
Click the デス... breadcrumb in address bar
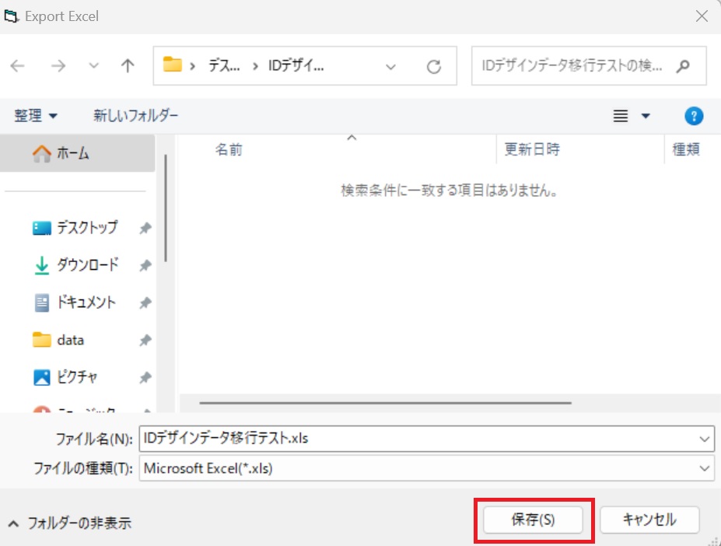tap(223, 66)
